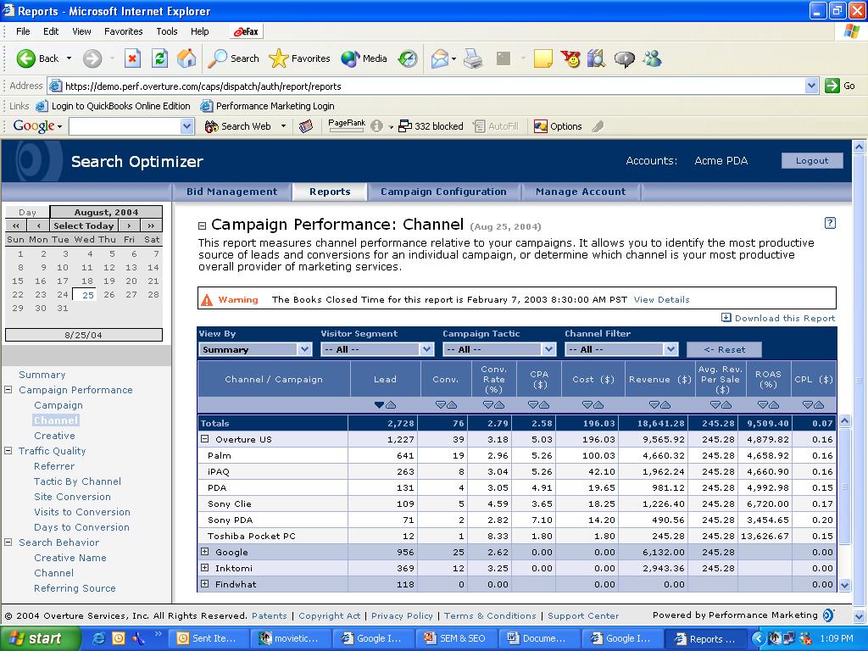The width and height of the screenshot is (868, 651).
Task: Expand the Google channel row
Action: point(205,551)
